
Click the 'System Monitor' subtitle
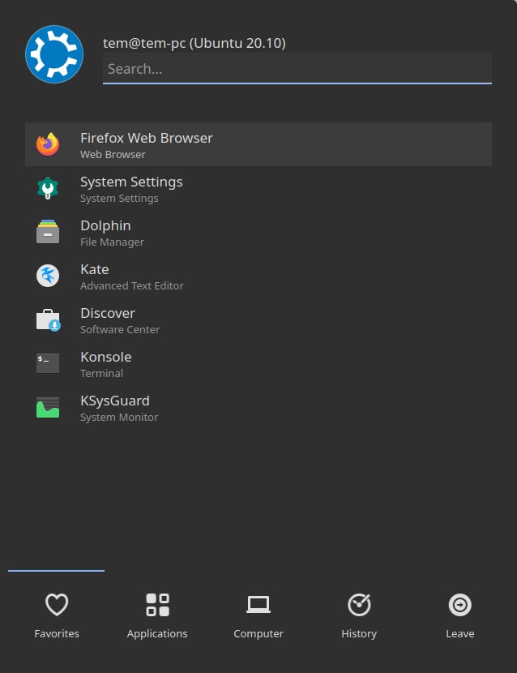point(119,418)
